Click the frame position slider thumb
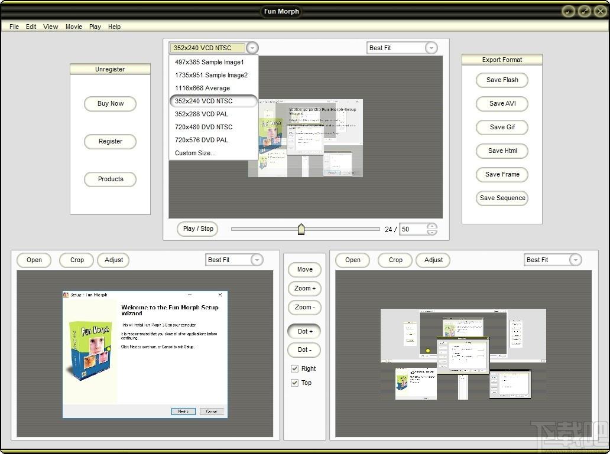This screenshot has width=610, height=454. point(301,229)
